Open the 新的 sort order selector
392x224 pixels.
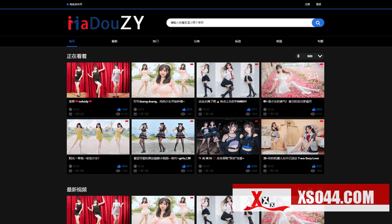tap(309, 56)
